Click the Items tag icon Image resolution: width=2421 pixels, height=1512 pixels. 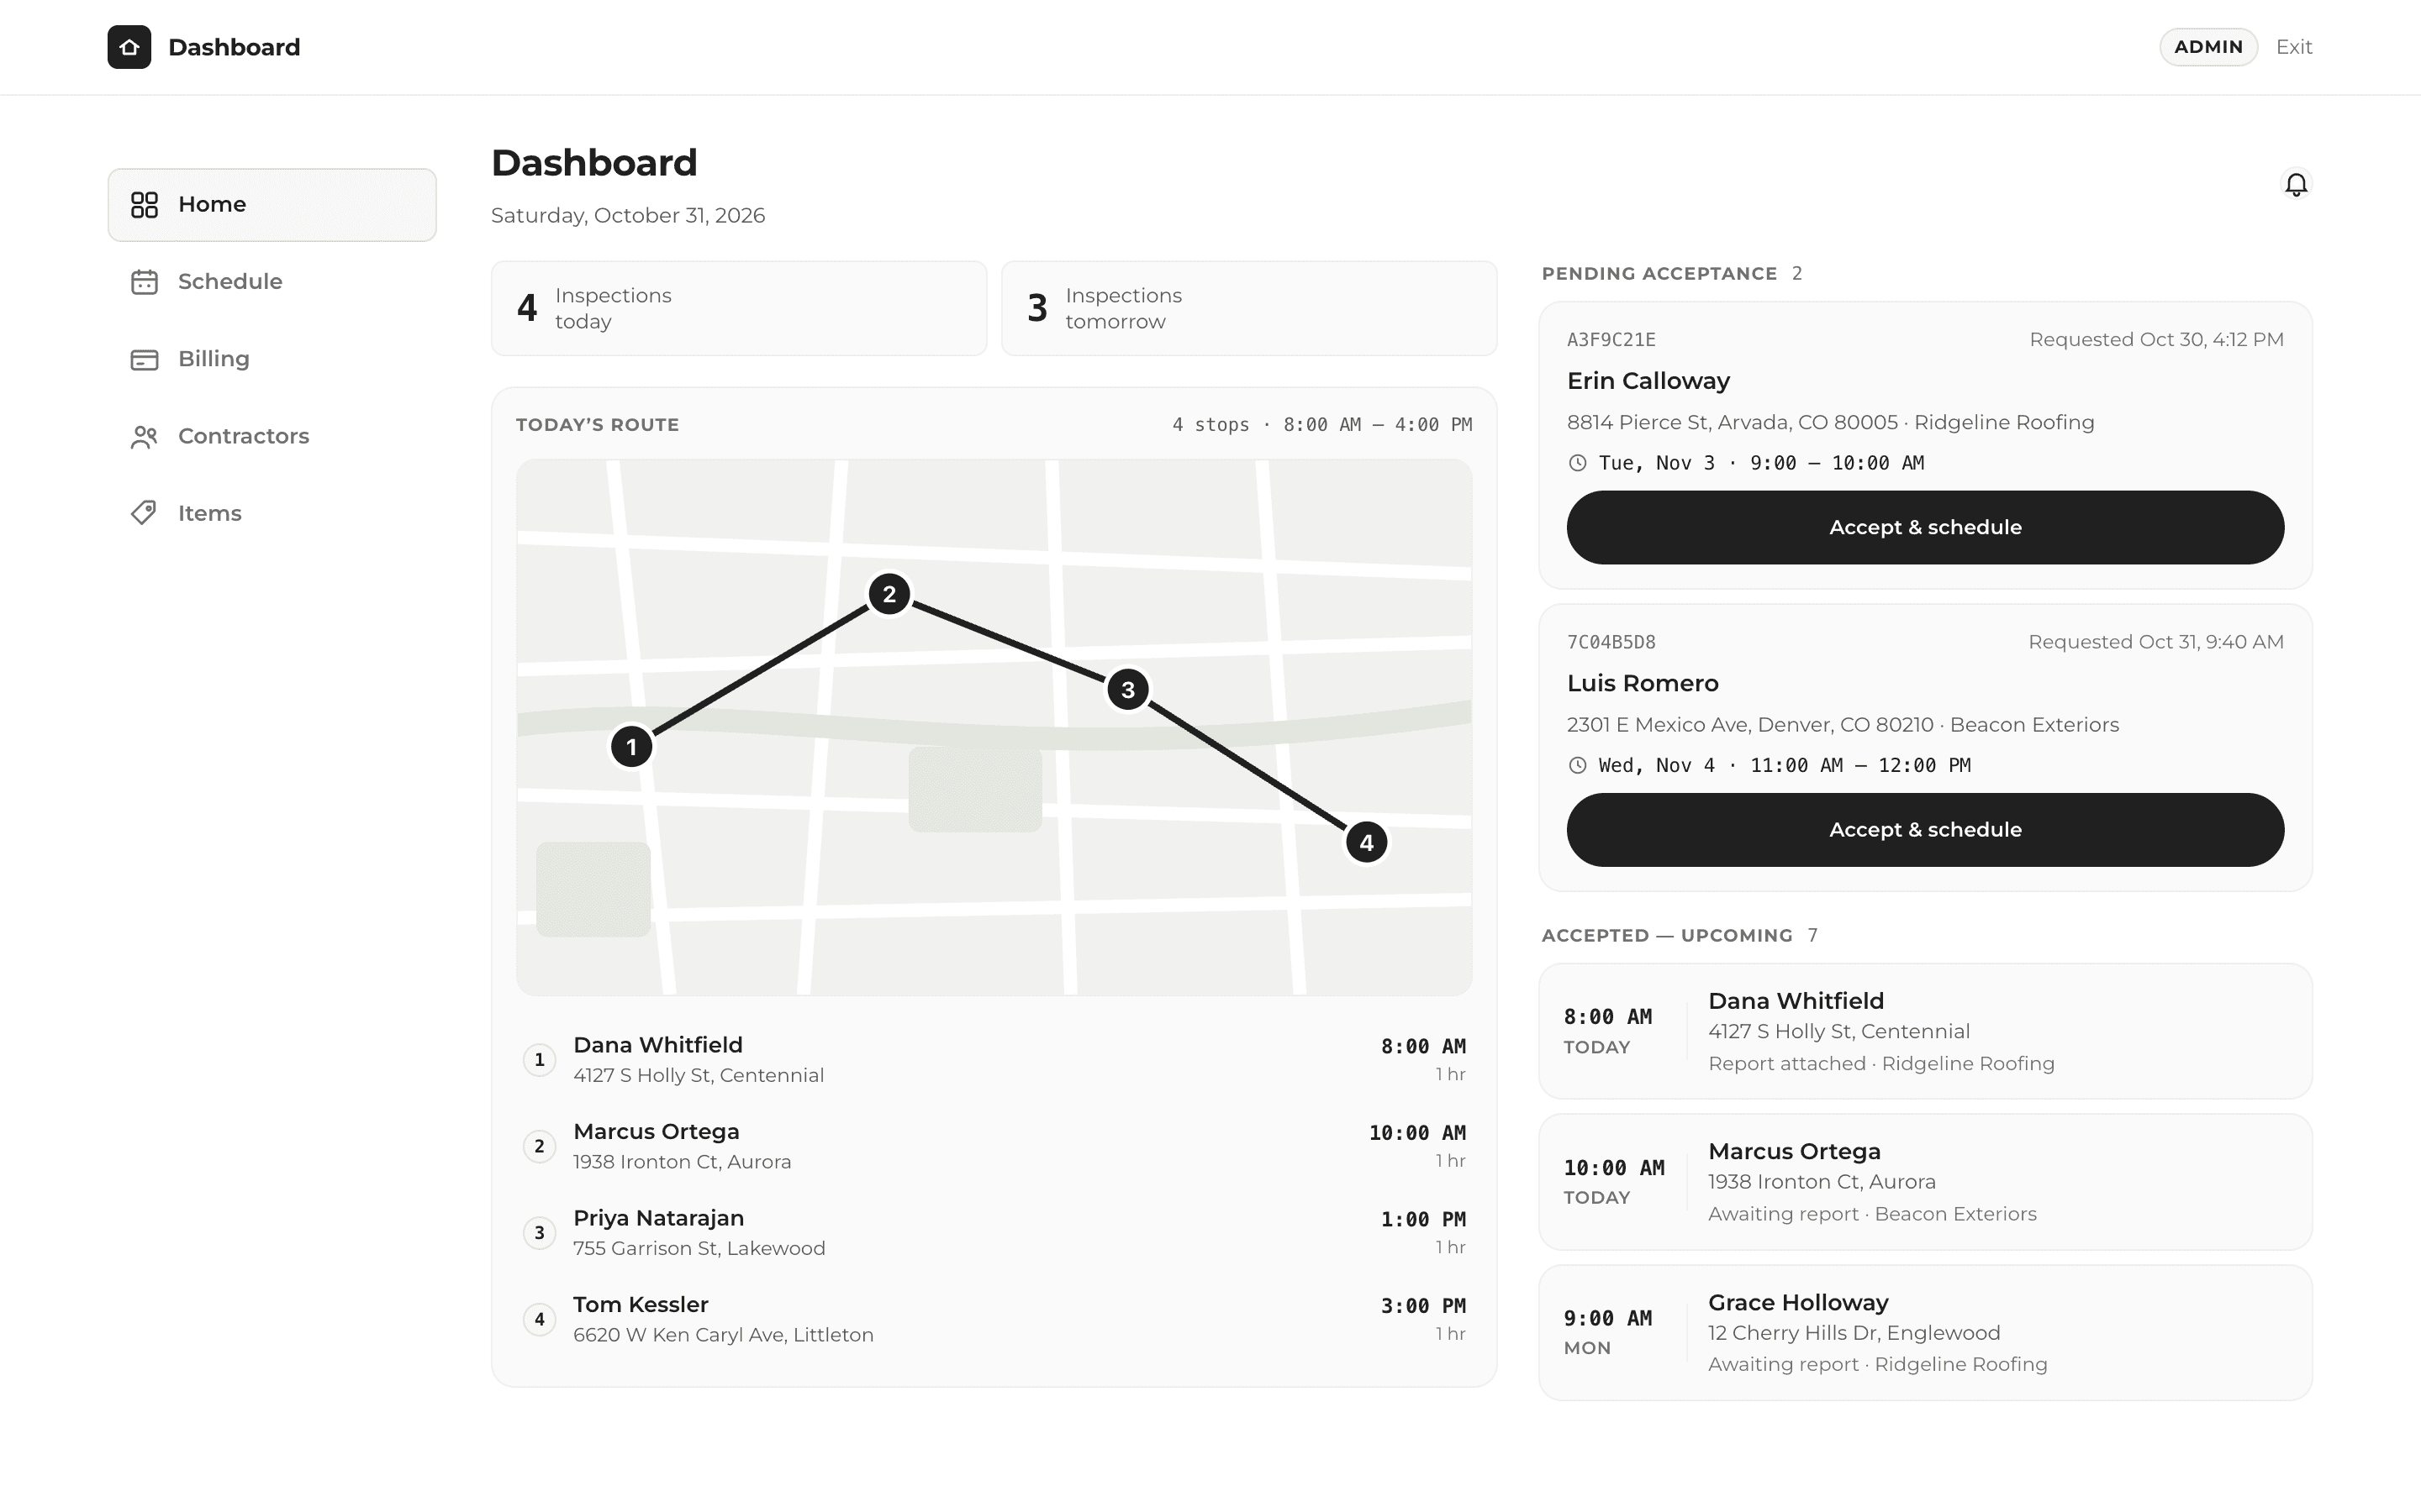coord(144,513)
